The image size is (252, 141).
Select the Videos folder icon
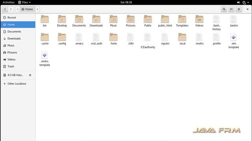coord(199,19)
